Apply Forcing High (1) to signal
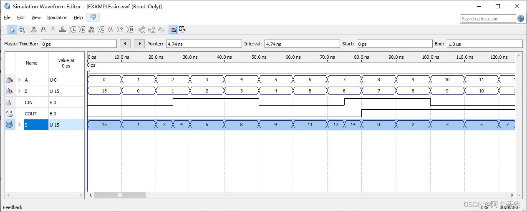This screenshot has width=527, height=212. tap(53, 30)
